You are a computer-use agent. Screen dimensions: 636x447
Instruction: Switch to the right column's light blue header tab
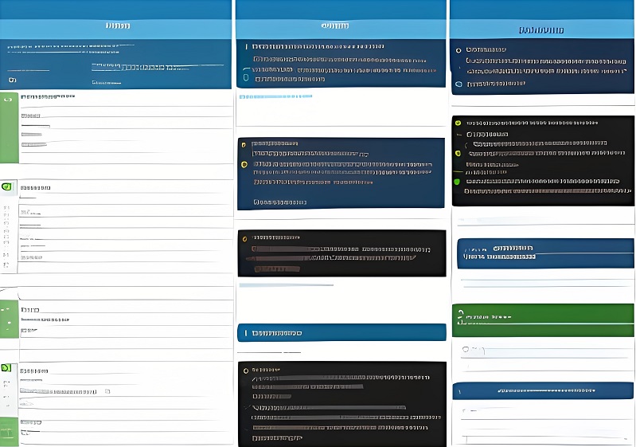coord(541,29)
